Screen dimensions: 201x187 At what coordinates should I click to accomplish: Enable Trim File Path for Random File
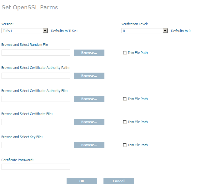pyautogui.click(x=125, y=53)
